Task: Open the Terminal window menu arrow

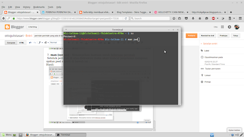Action: tap(66, 30)
